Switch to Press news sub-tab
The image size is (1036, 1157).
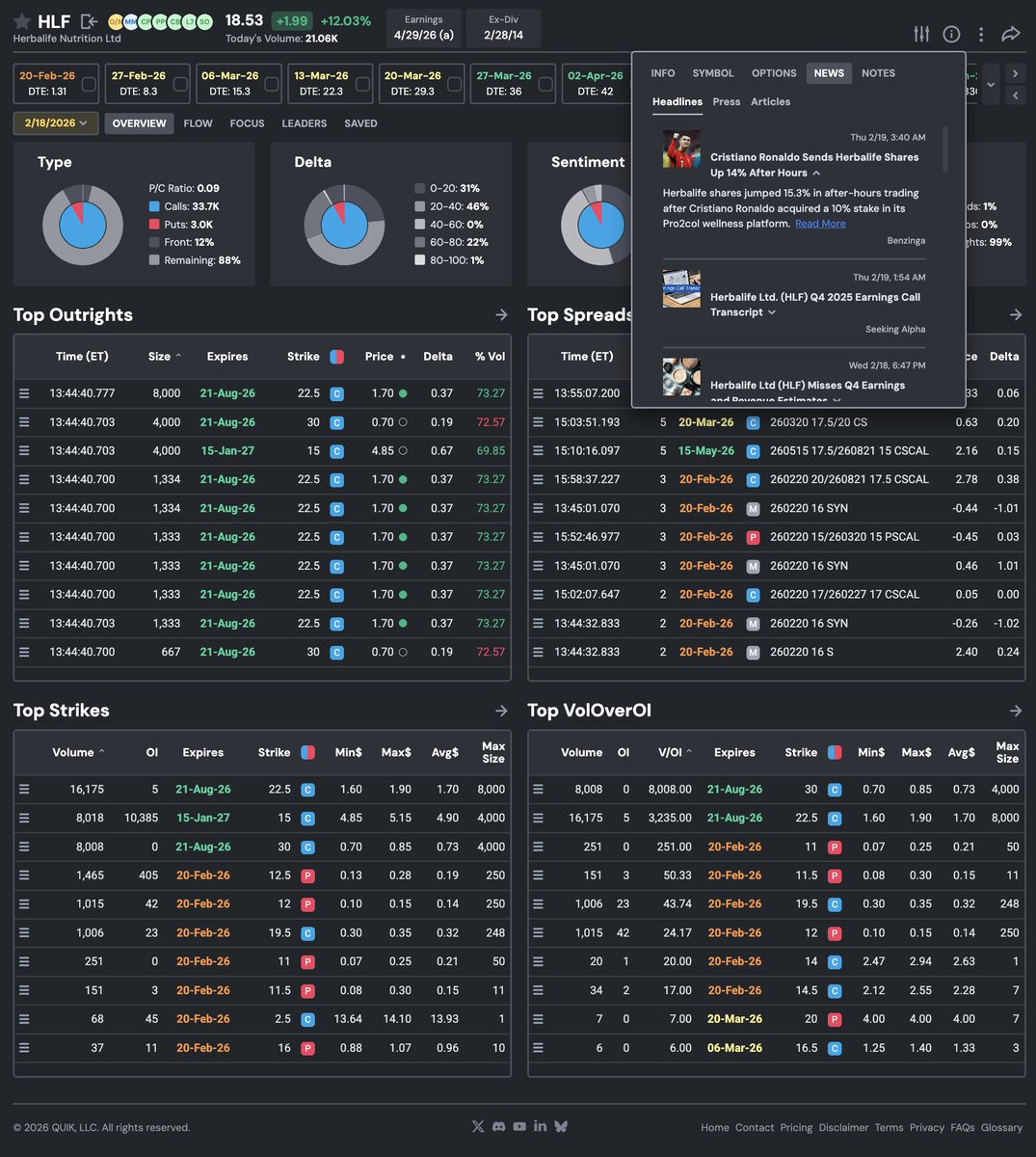(x=727, y=101)
